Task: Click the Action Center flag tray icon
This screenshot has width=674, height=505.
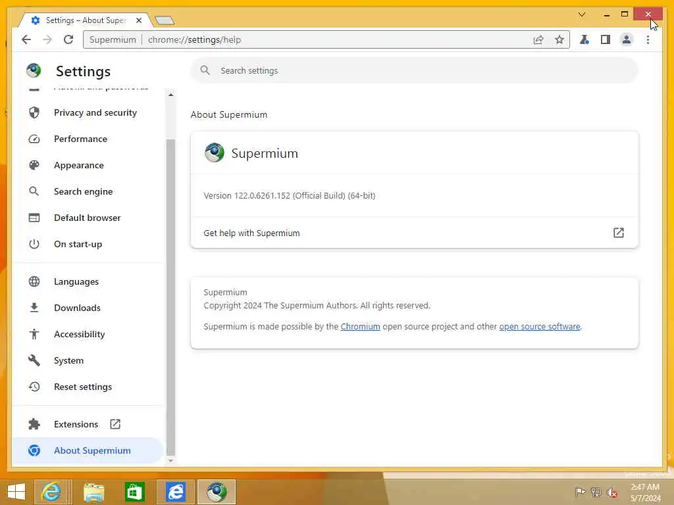Action: [x=580, y=492]
